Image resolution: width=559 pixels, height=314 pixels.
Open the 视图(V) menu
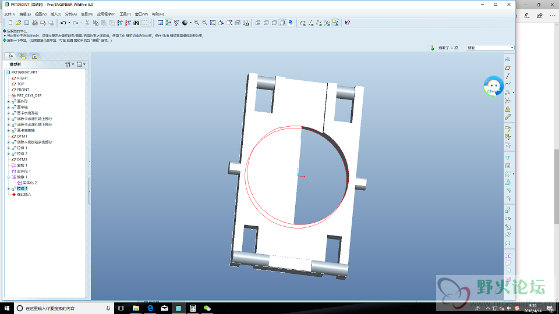click(41, 14)
